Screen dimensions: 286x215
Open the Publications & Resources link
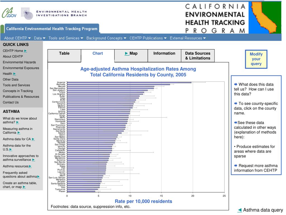[21, 97]
